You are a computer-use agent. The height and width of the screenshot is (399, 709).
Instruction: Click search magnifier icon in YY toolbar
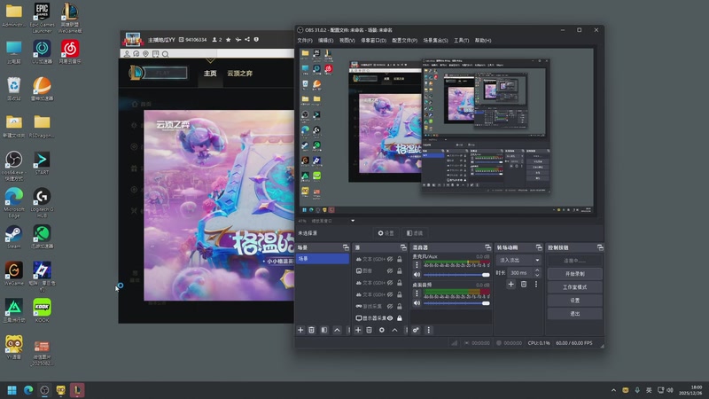click(166, 54)
